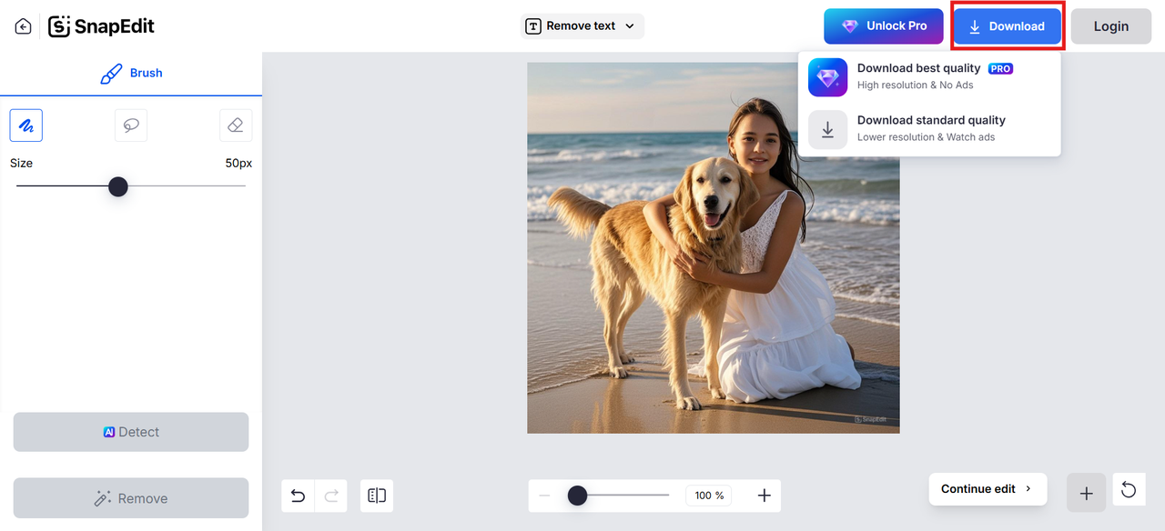Redo the last undone edit
This screenshot has width=1165, height=531.
tap(331, 496)
